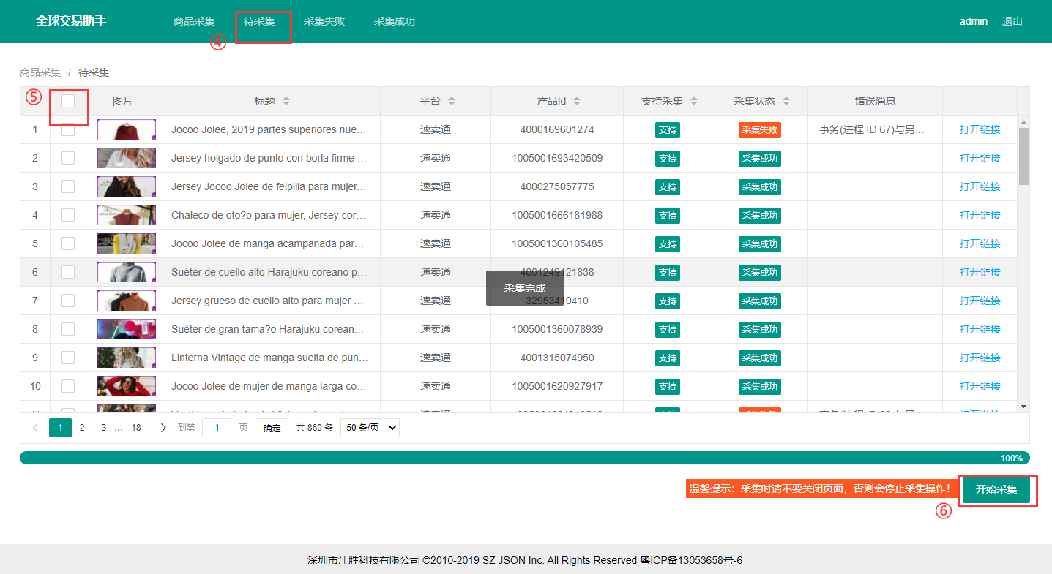The height and width of the screenshot is (574, 1052).
Task: Open the 50 条/页 page size dropdown
Action: click(370, 428)
